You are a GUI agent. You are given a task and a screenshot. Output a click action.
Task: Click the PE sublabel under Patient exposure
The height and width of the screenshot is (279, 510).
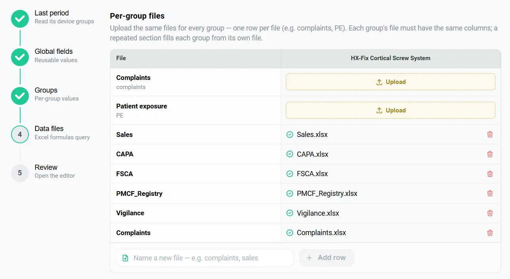[x=120, y=116]
